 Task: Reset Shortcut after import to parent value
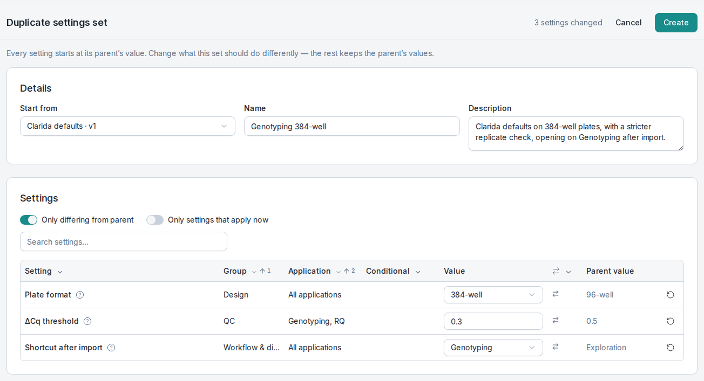pyautogui.click(x=670, y=348)
